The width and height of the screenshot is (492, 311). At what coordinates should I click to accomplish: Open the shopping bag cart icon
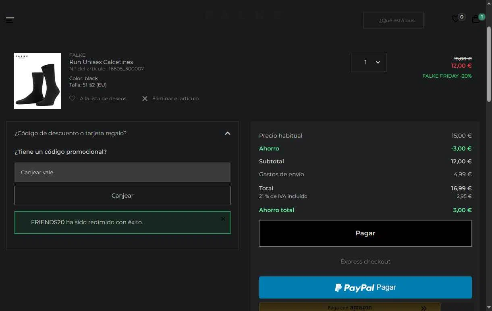coord(476,19)
